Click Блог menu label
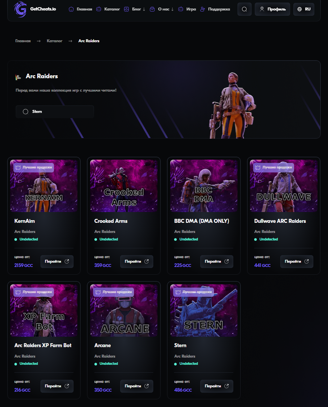The image size is (328, 407). pos(136,9)
